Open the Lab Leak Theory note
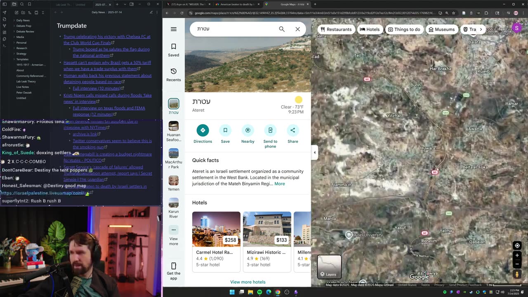Image resolution: width=528 pixels, height=297 pixels. click(x=26, y=82)
